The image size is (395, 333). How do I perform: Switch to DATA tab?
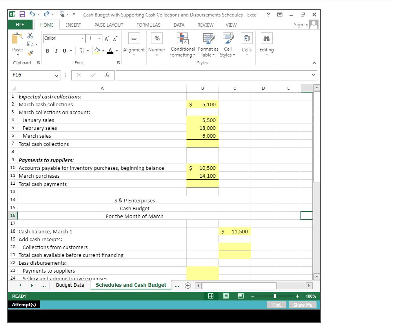tap(179, 25)
